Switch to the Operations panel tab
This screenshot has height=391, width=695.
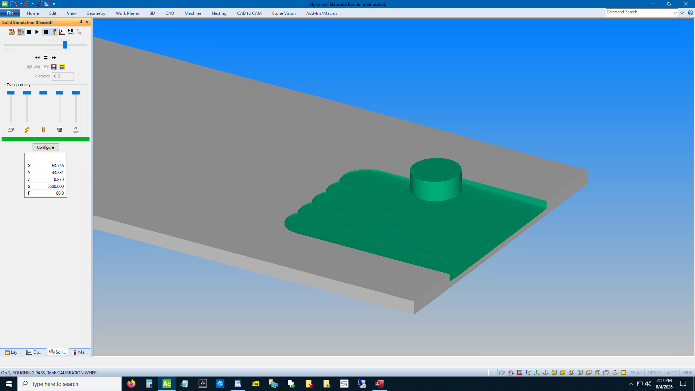pos(35,352)
